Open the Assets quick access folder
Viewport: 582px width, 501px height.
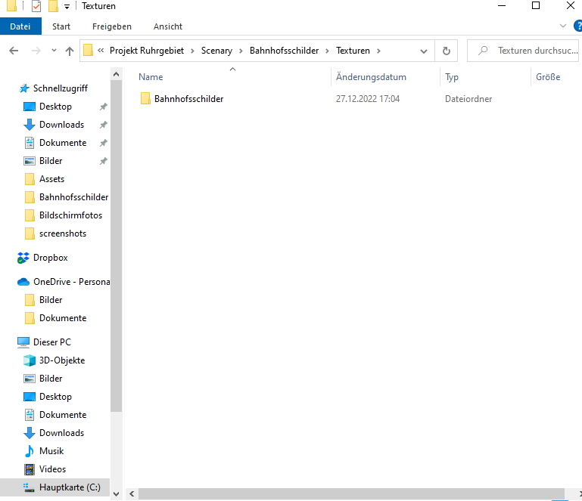coord(51,179)
